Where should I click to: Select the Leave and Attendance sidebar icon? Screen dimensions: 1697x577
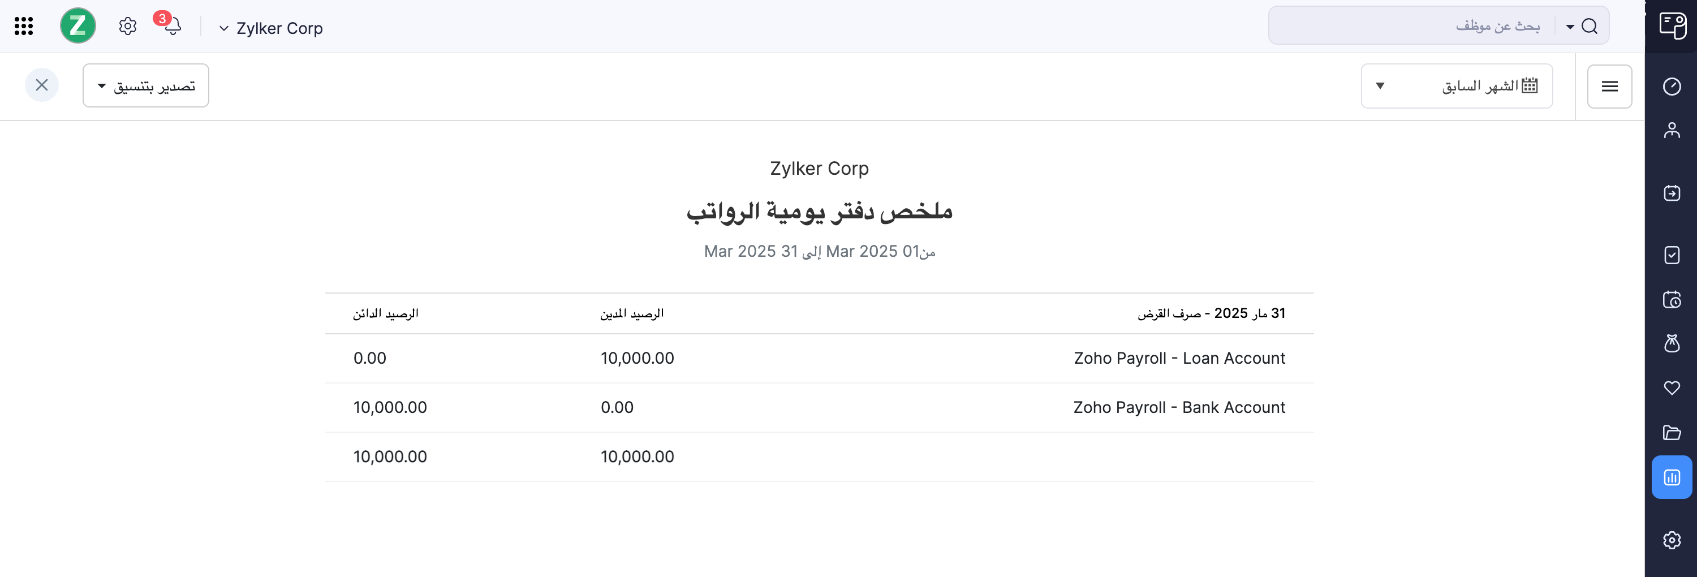coord(1672,300)
